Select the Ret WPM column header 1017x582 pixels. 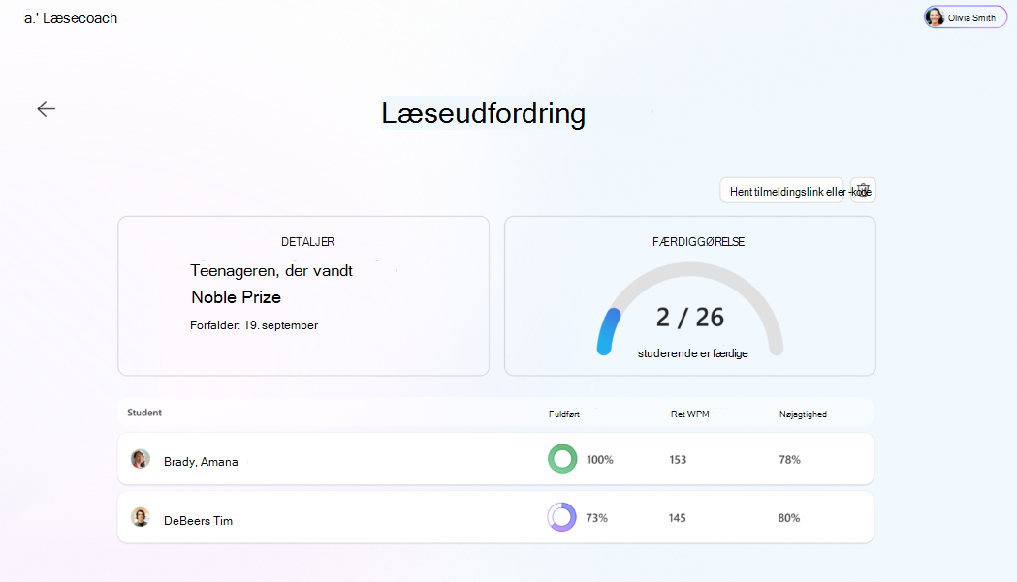[689, 414]
